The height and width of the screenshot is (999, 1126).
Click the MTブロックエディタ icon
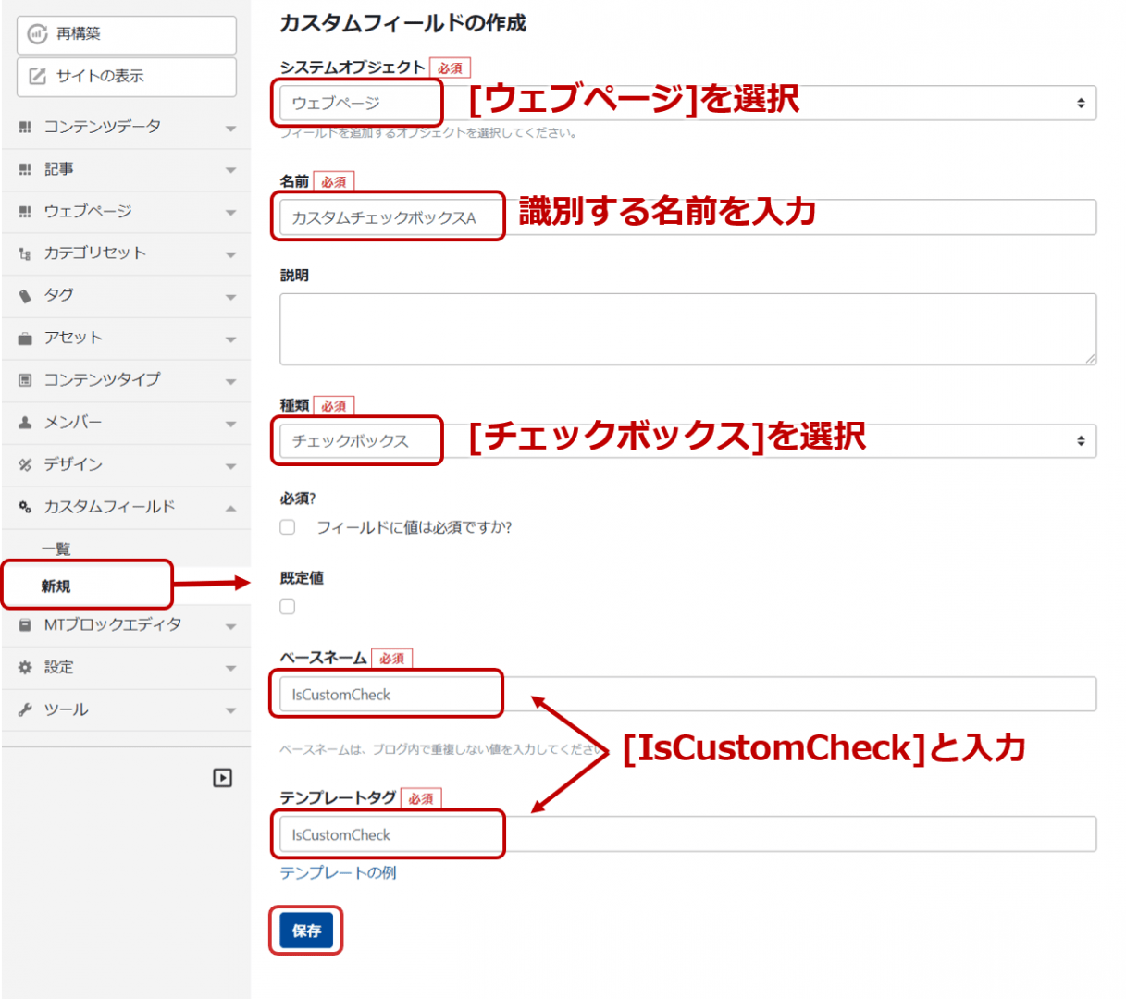click(x=25, y=625)
